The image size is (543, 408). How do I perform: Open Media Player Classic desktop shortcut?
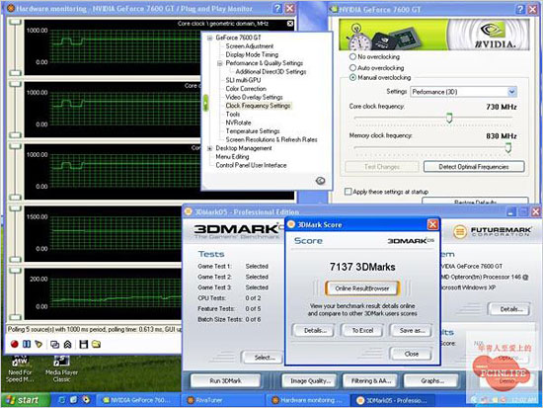61,368
